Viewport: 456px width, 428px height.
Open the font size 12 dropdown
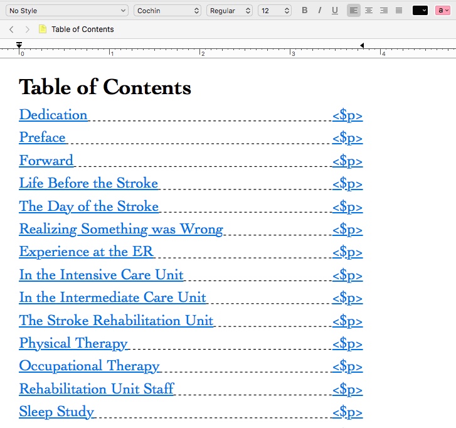275,11
